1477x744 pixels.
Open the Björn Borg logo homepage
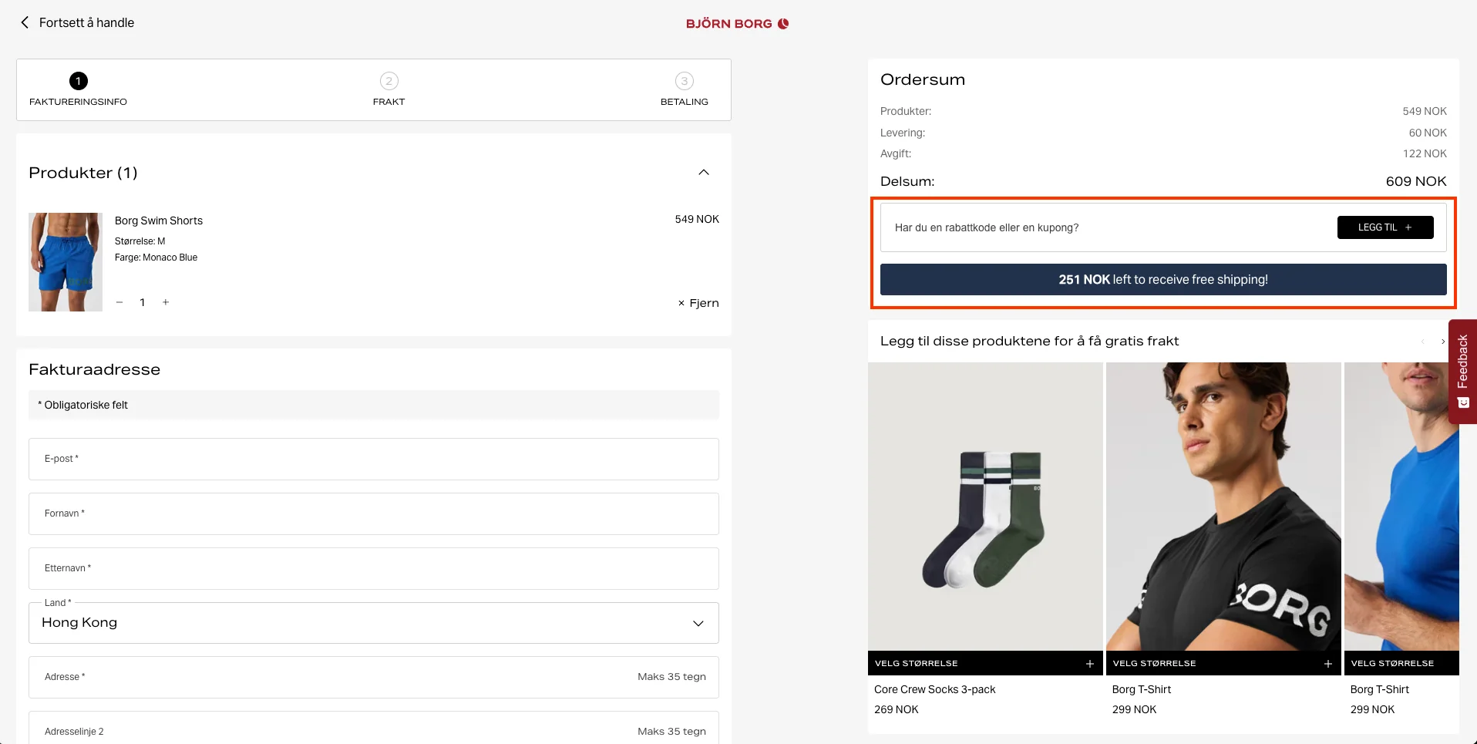(737, 23)
